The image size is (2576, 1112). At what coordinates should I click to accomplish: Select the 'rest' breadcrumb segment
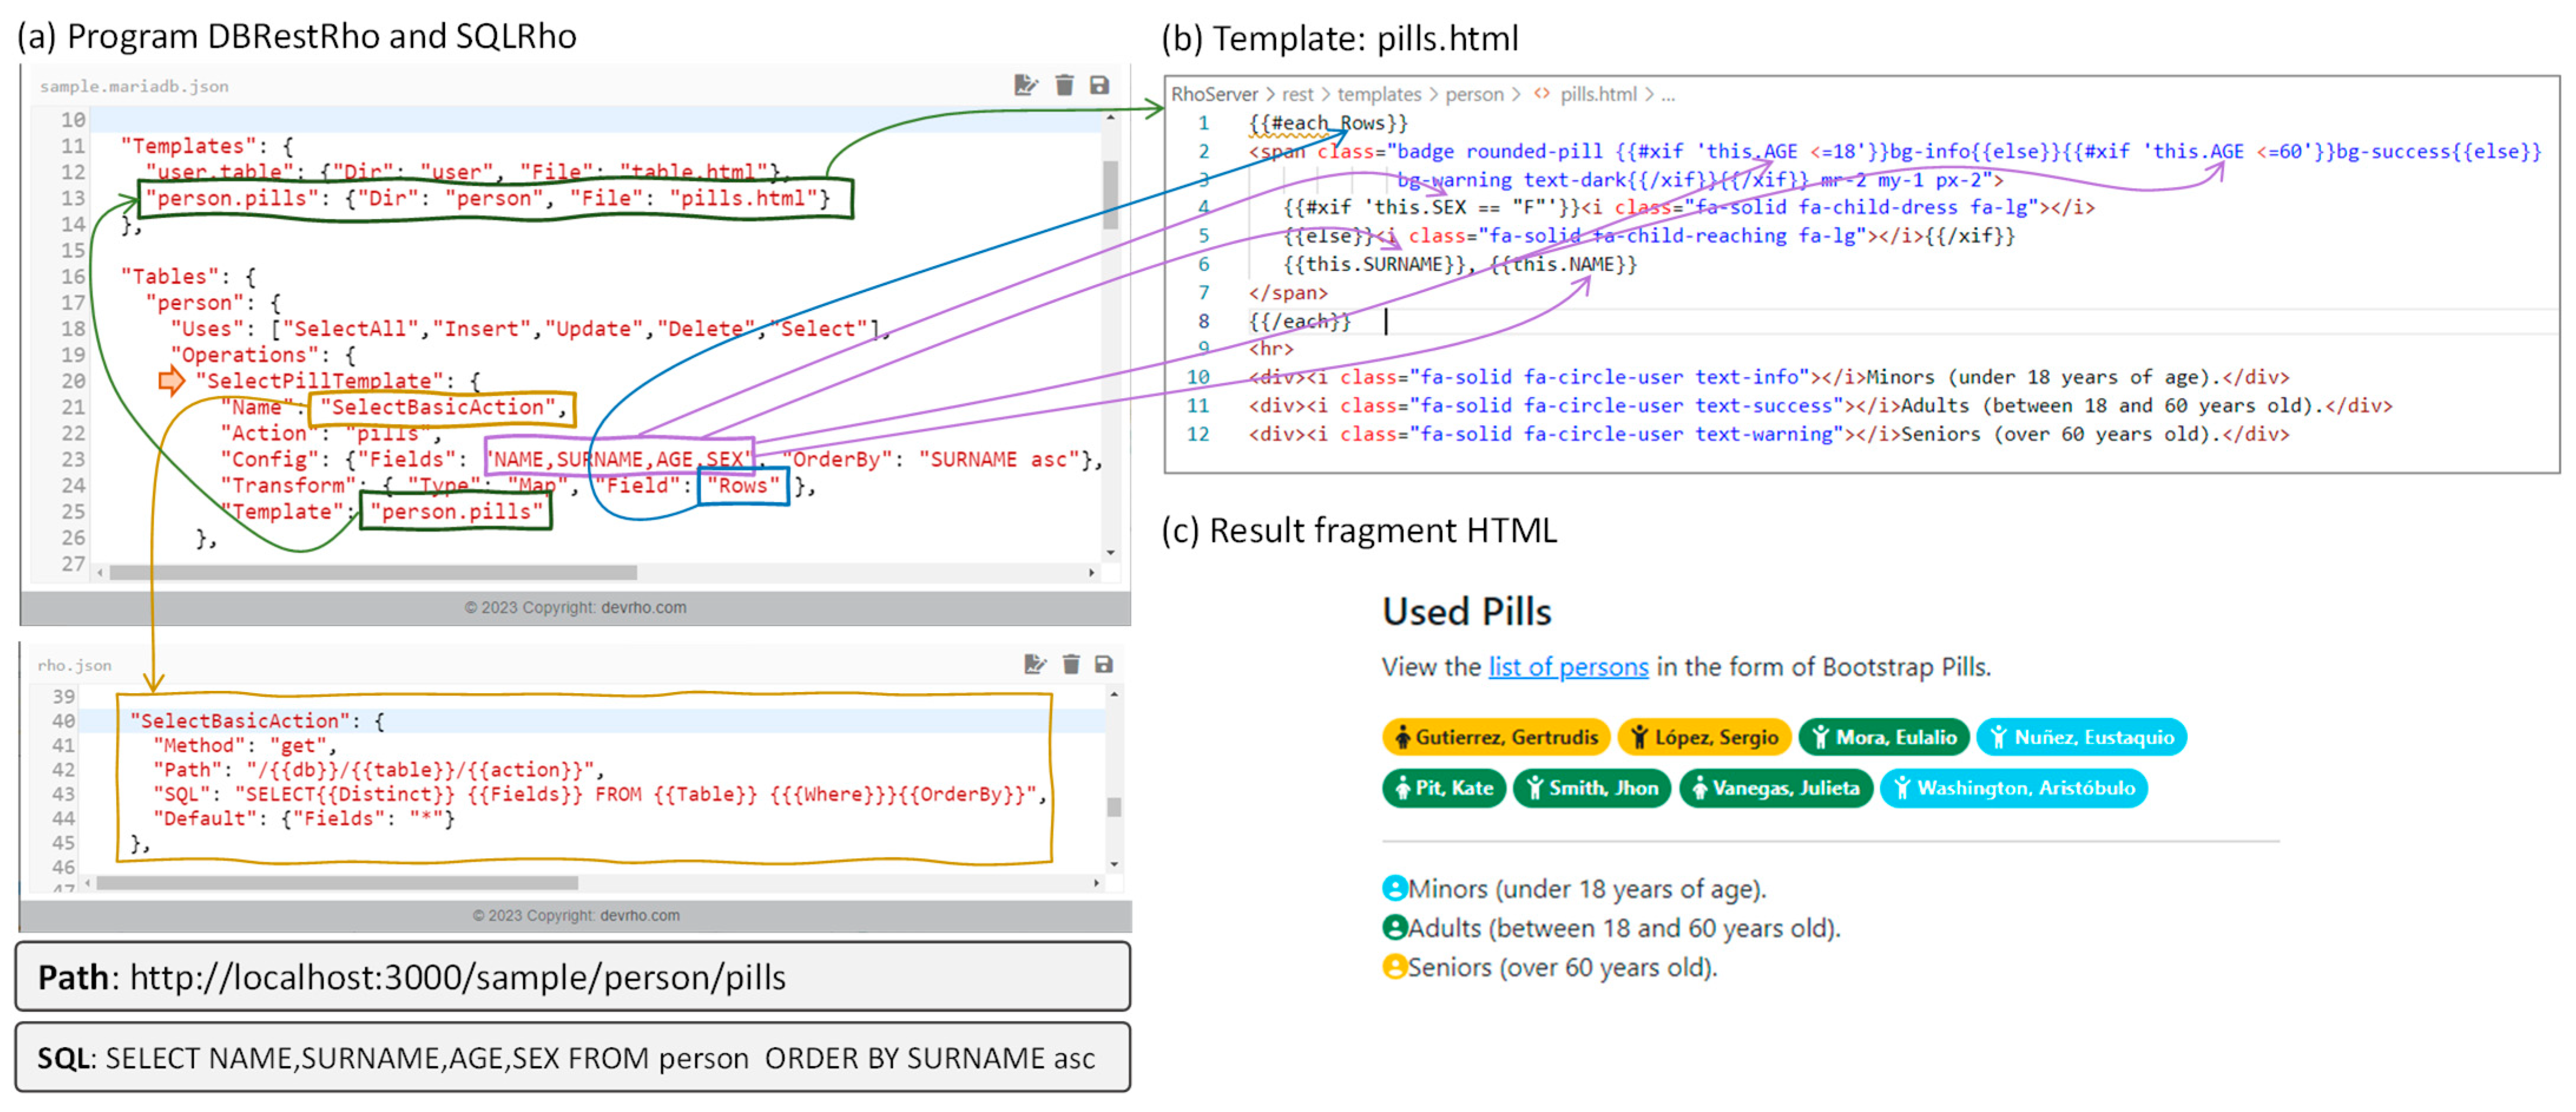point(1297,94)
